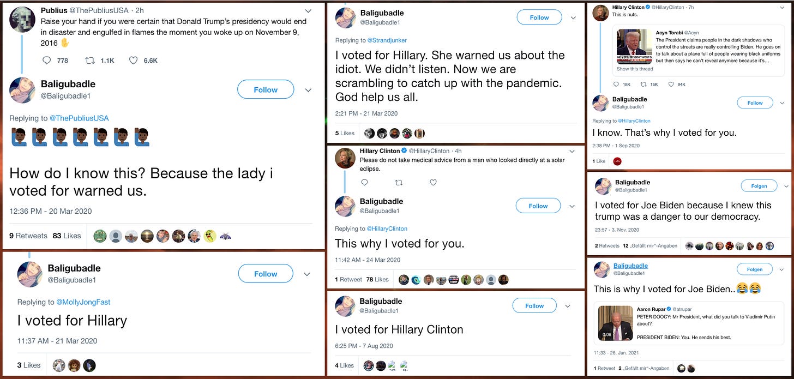Toggle the like heart under Hillary's eclipse tweet

click(433, 183)
